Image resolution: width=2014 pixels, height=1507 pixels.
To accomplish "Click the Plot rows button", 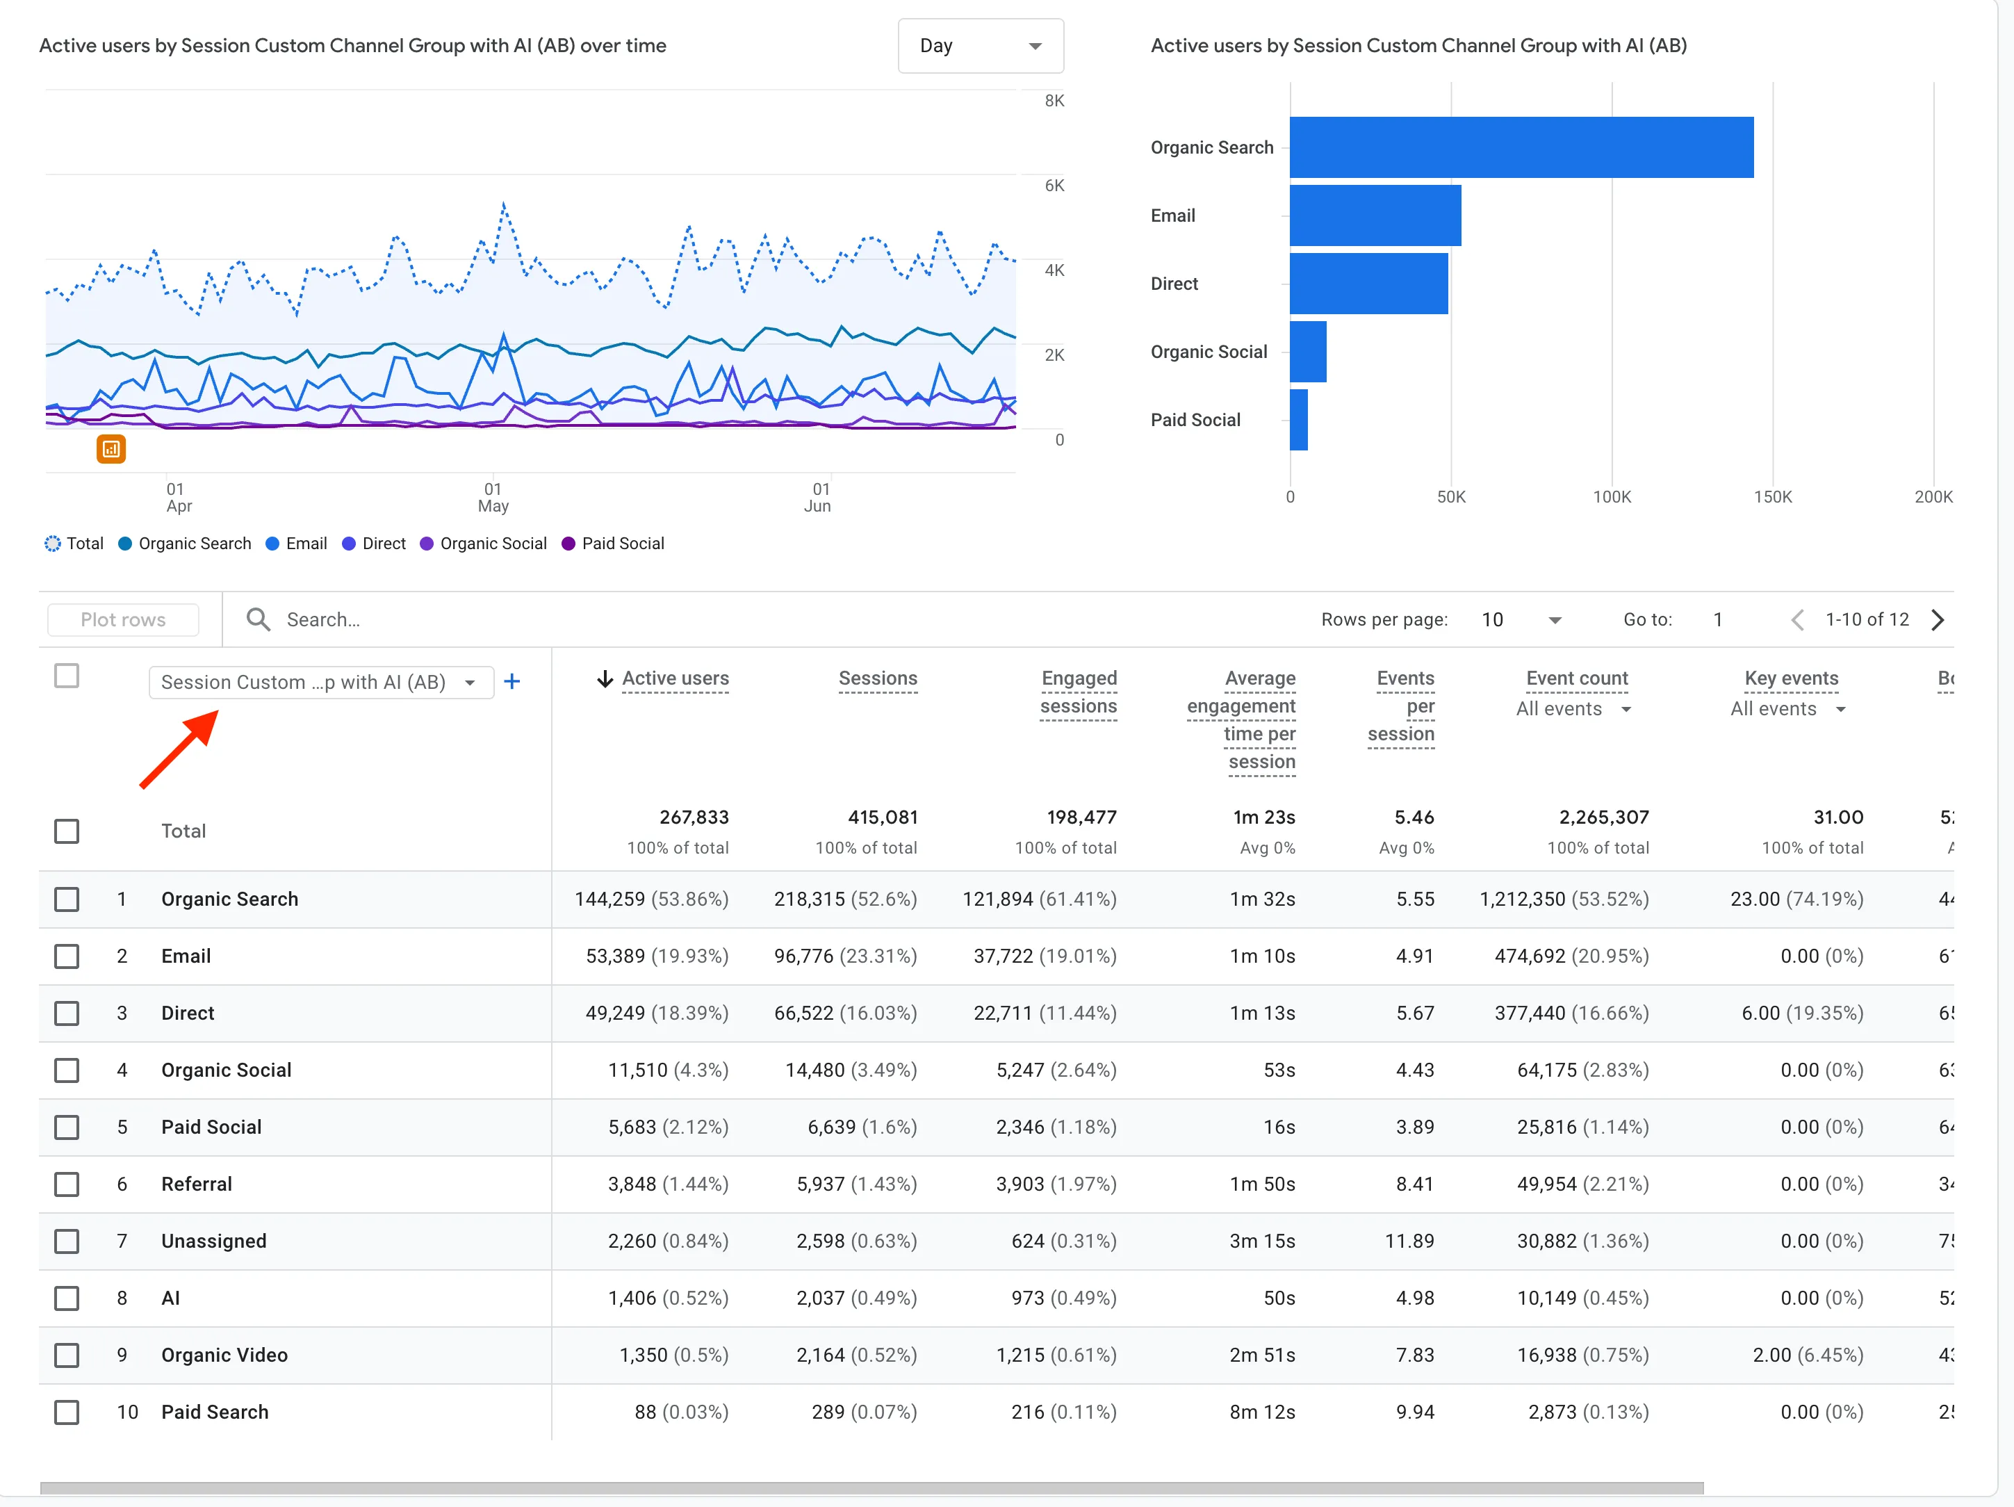I will pos(123,619).
